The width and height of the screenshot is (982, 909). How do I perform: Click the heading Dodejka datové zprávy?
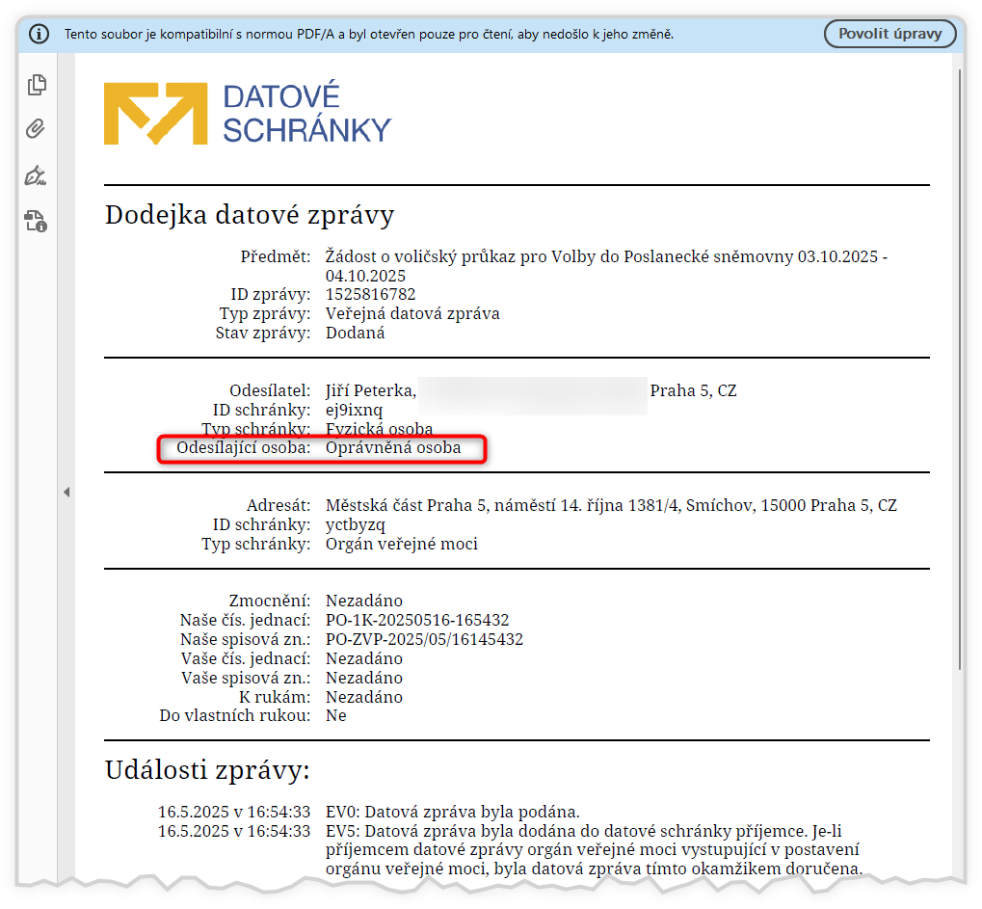coord(250,215)
